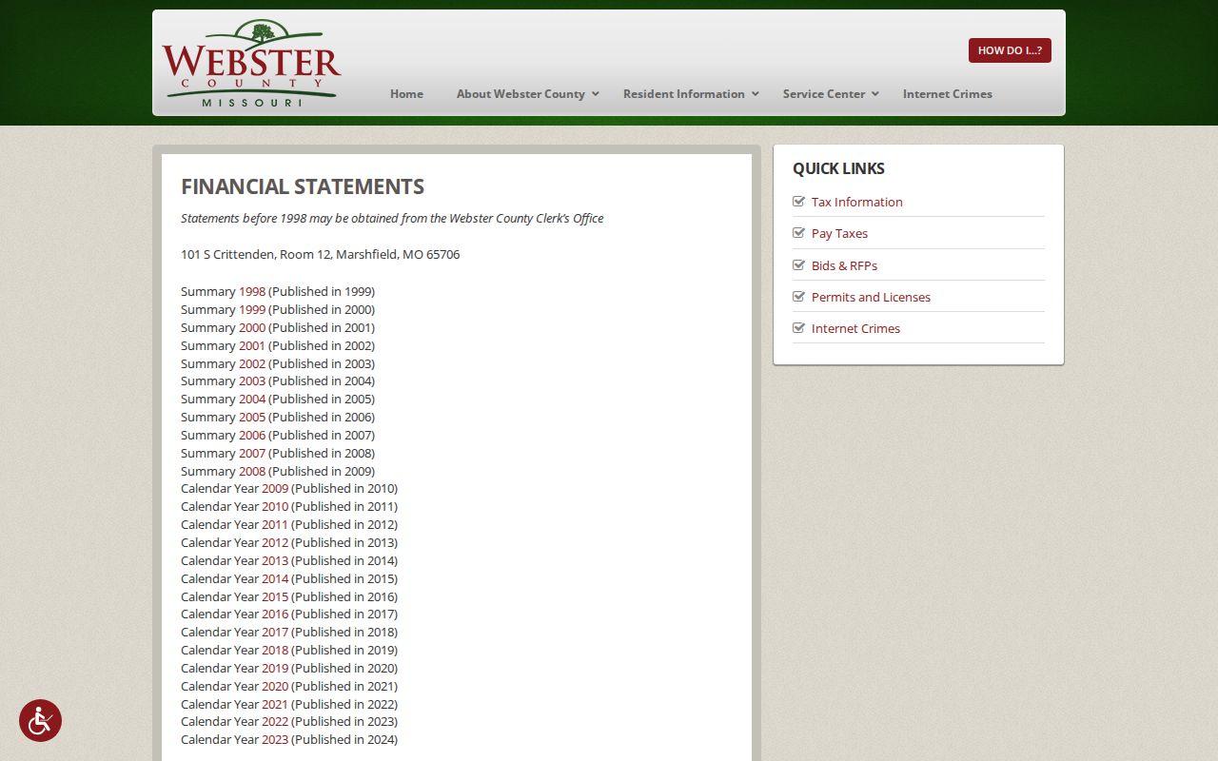The image size is (1218, 761).
Task: Click check icon beside Pay Taxes
Action: [799, 232]
